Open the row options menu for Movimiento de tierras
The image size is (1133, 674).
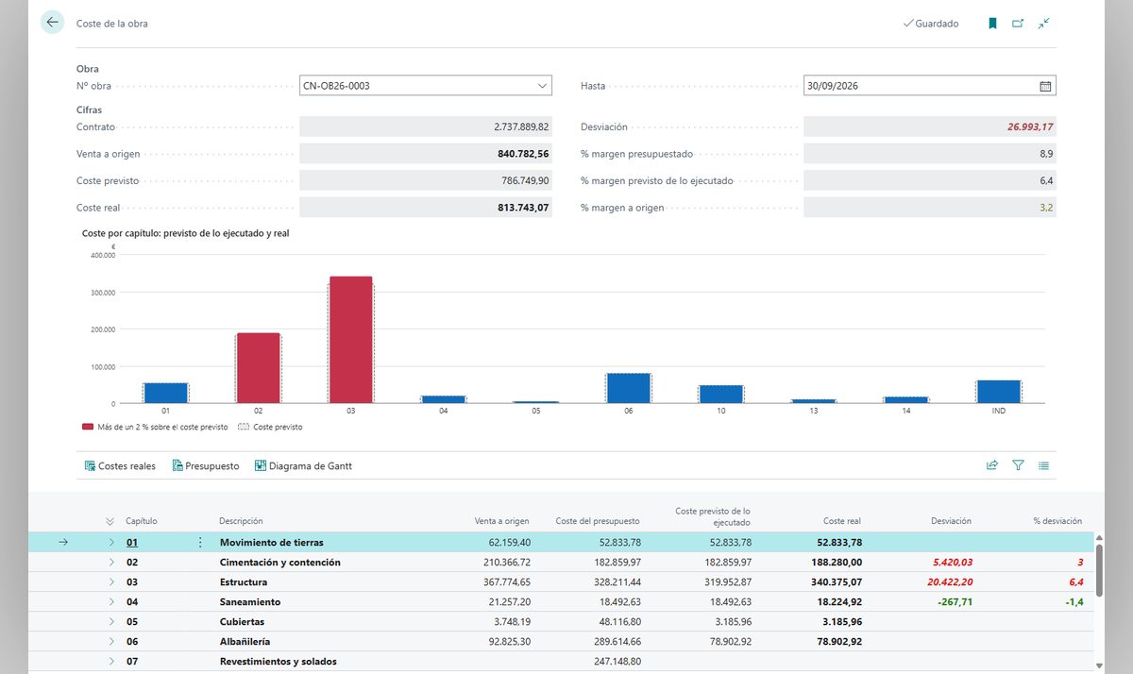199,543
